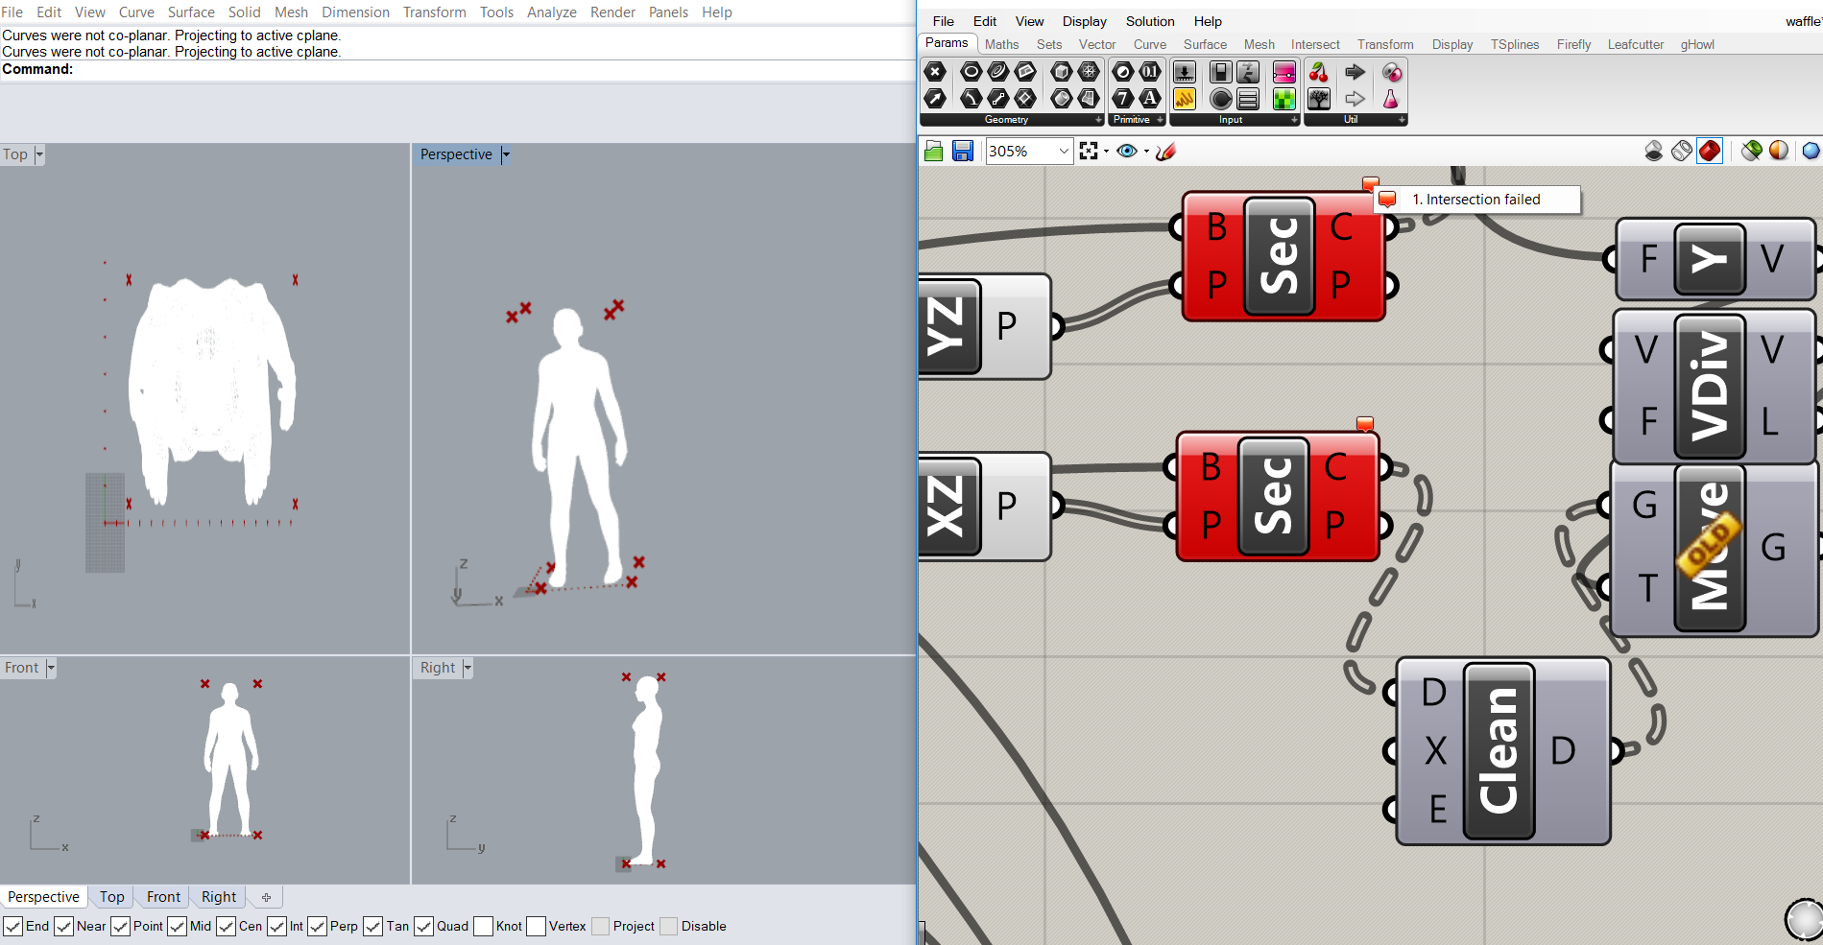The image size is (1823, 945).
Task: Select the Clean component on canvas
Action: (1503, 751)
